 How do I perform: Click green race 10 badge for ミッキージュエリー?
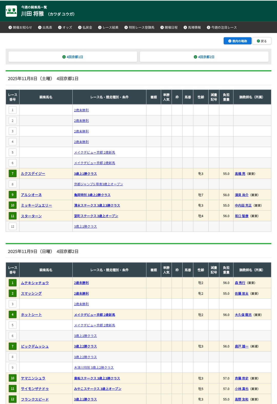[x=13, y=205]
